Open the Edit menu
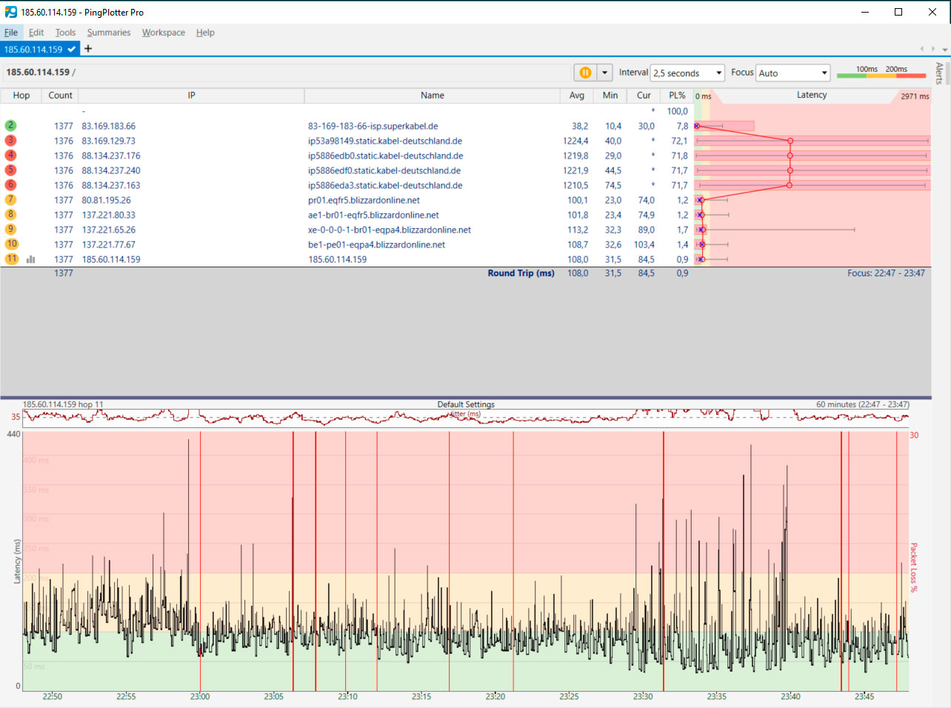This screenshot has height=708, width=951. 36,33
